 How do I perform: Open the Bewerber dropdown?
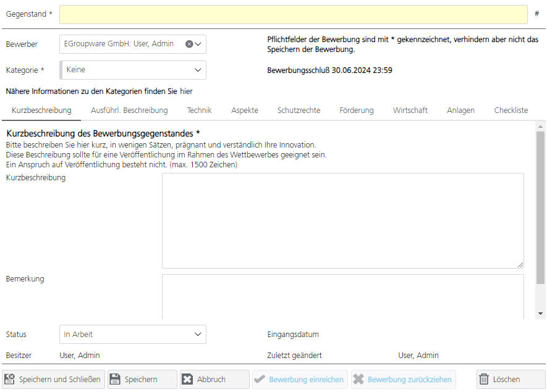click(199, 44)
